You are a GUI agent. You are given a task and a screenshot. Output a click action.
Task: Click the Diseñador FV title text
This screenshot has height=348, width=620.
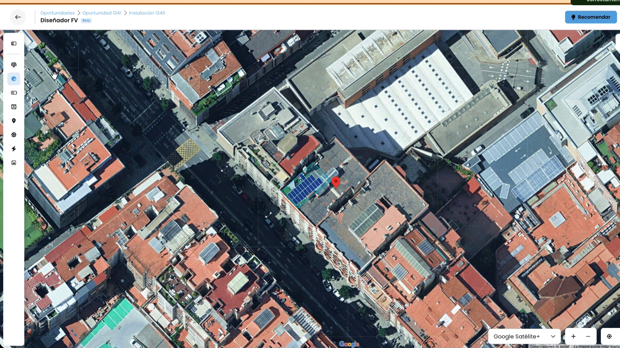pos(59,20)
